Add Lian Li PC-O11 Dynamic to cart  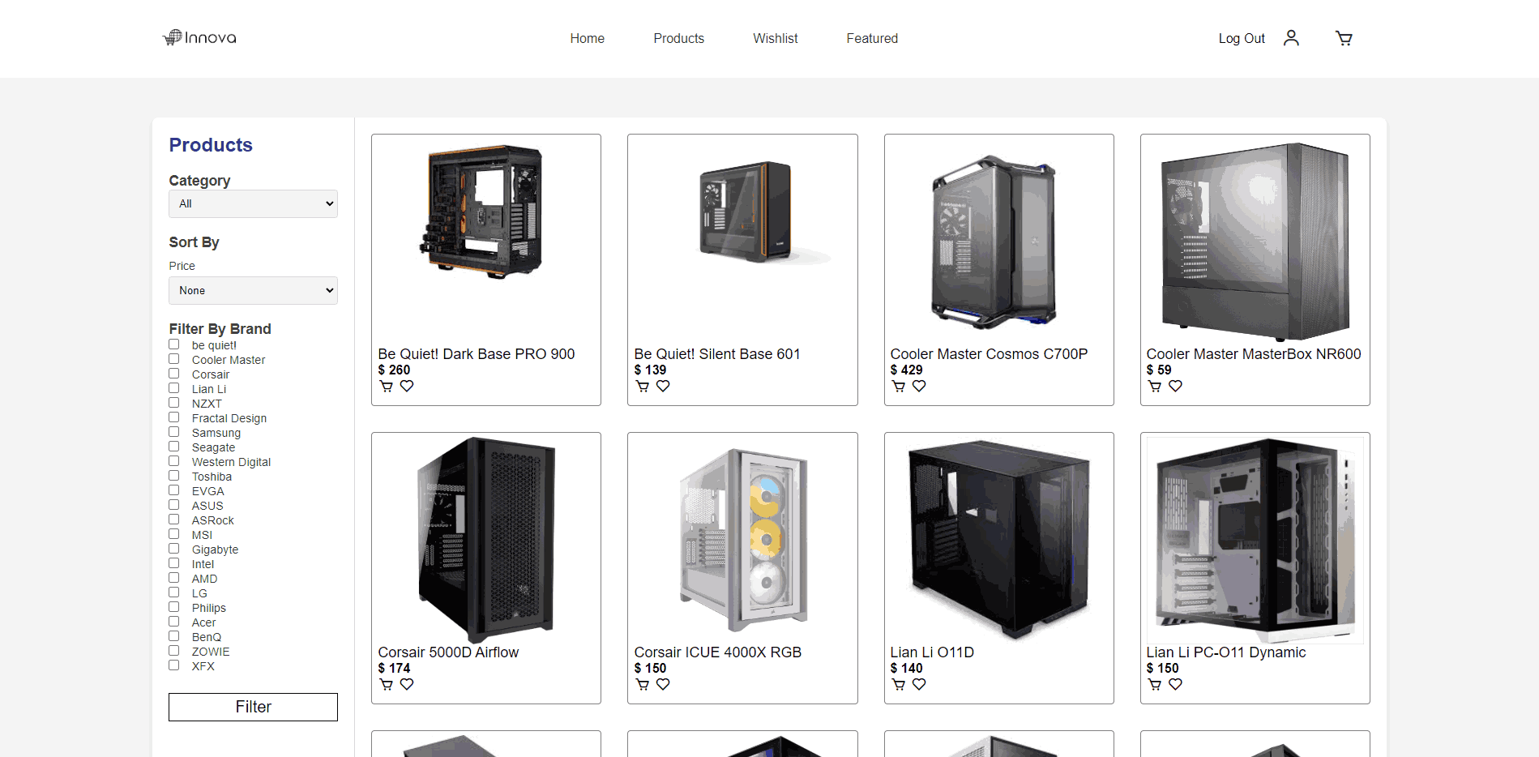(x=1155, y=685)
